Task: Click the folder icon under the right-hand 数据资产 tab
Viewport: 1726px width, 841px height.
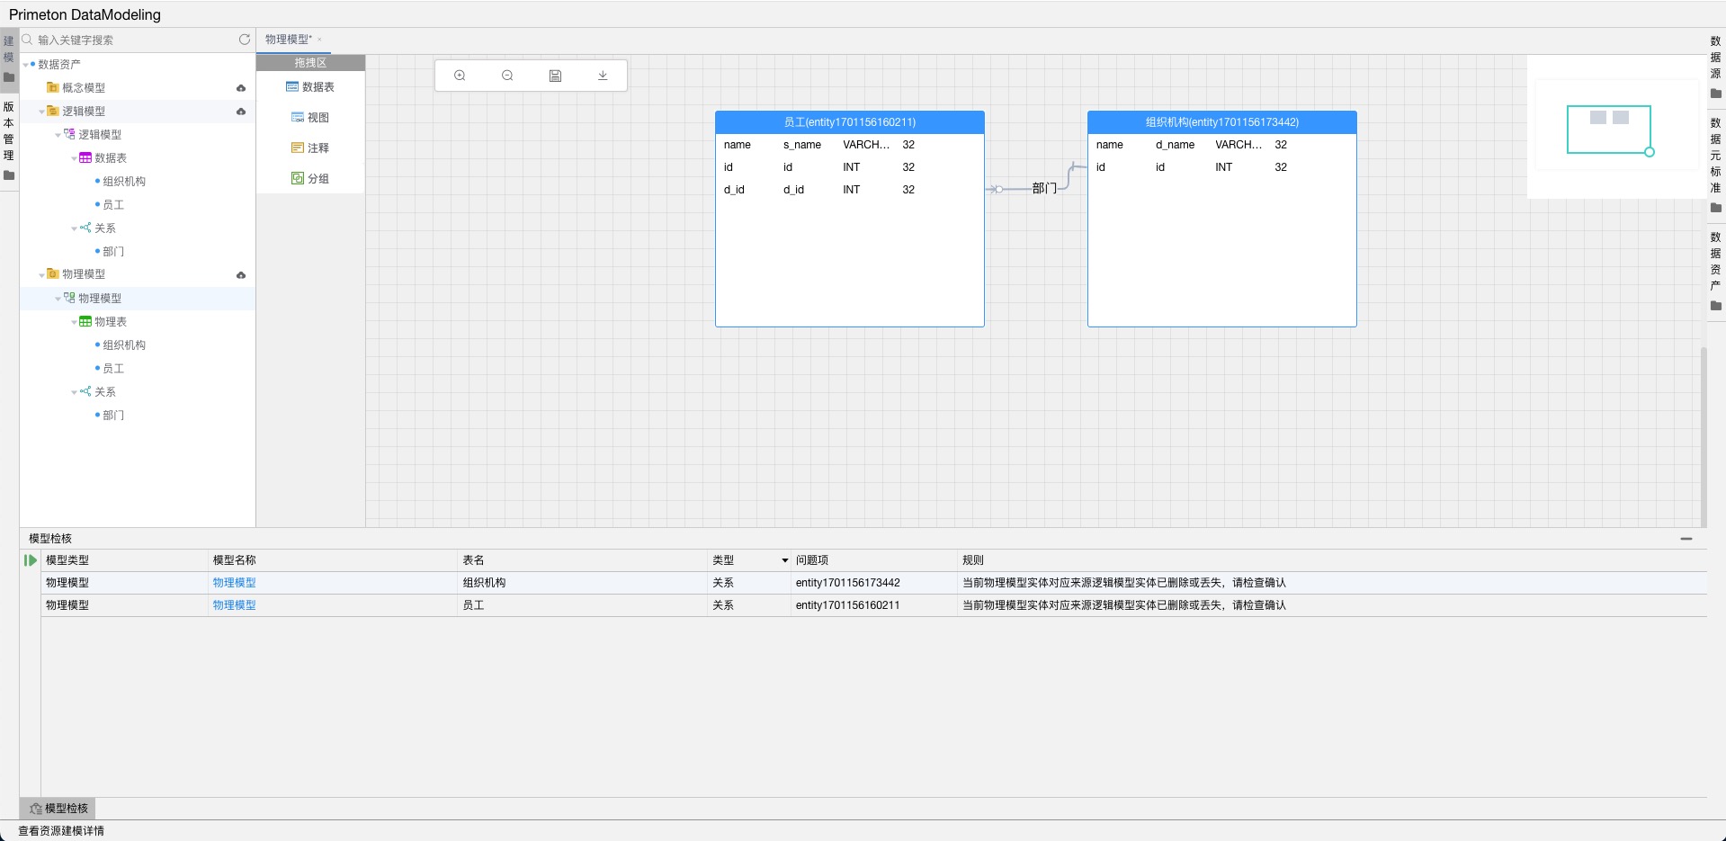Action: [x=1716, y=306]
